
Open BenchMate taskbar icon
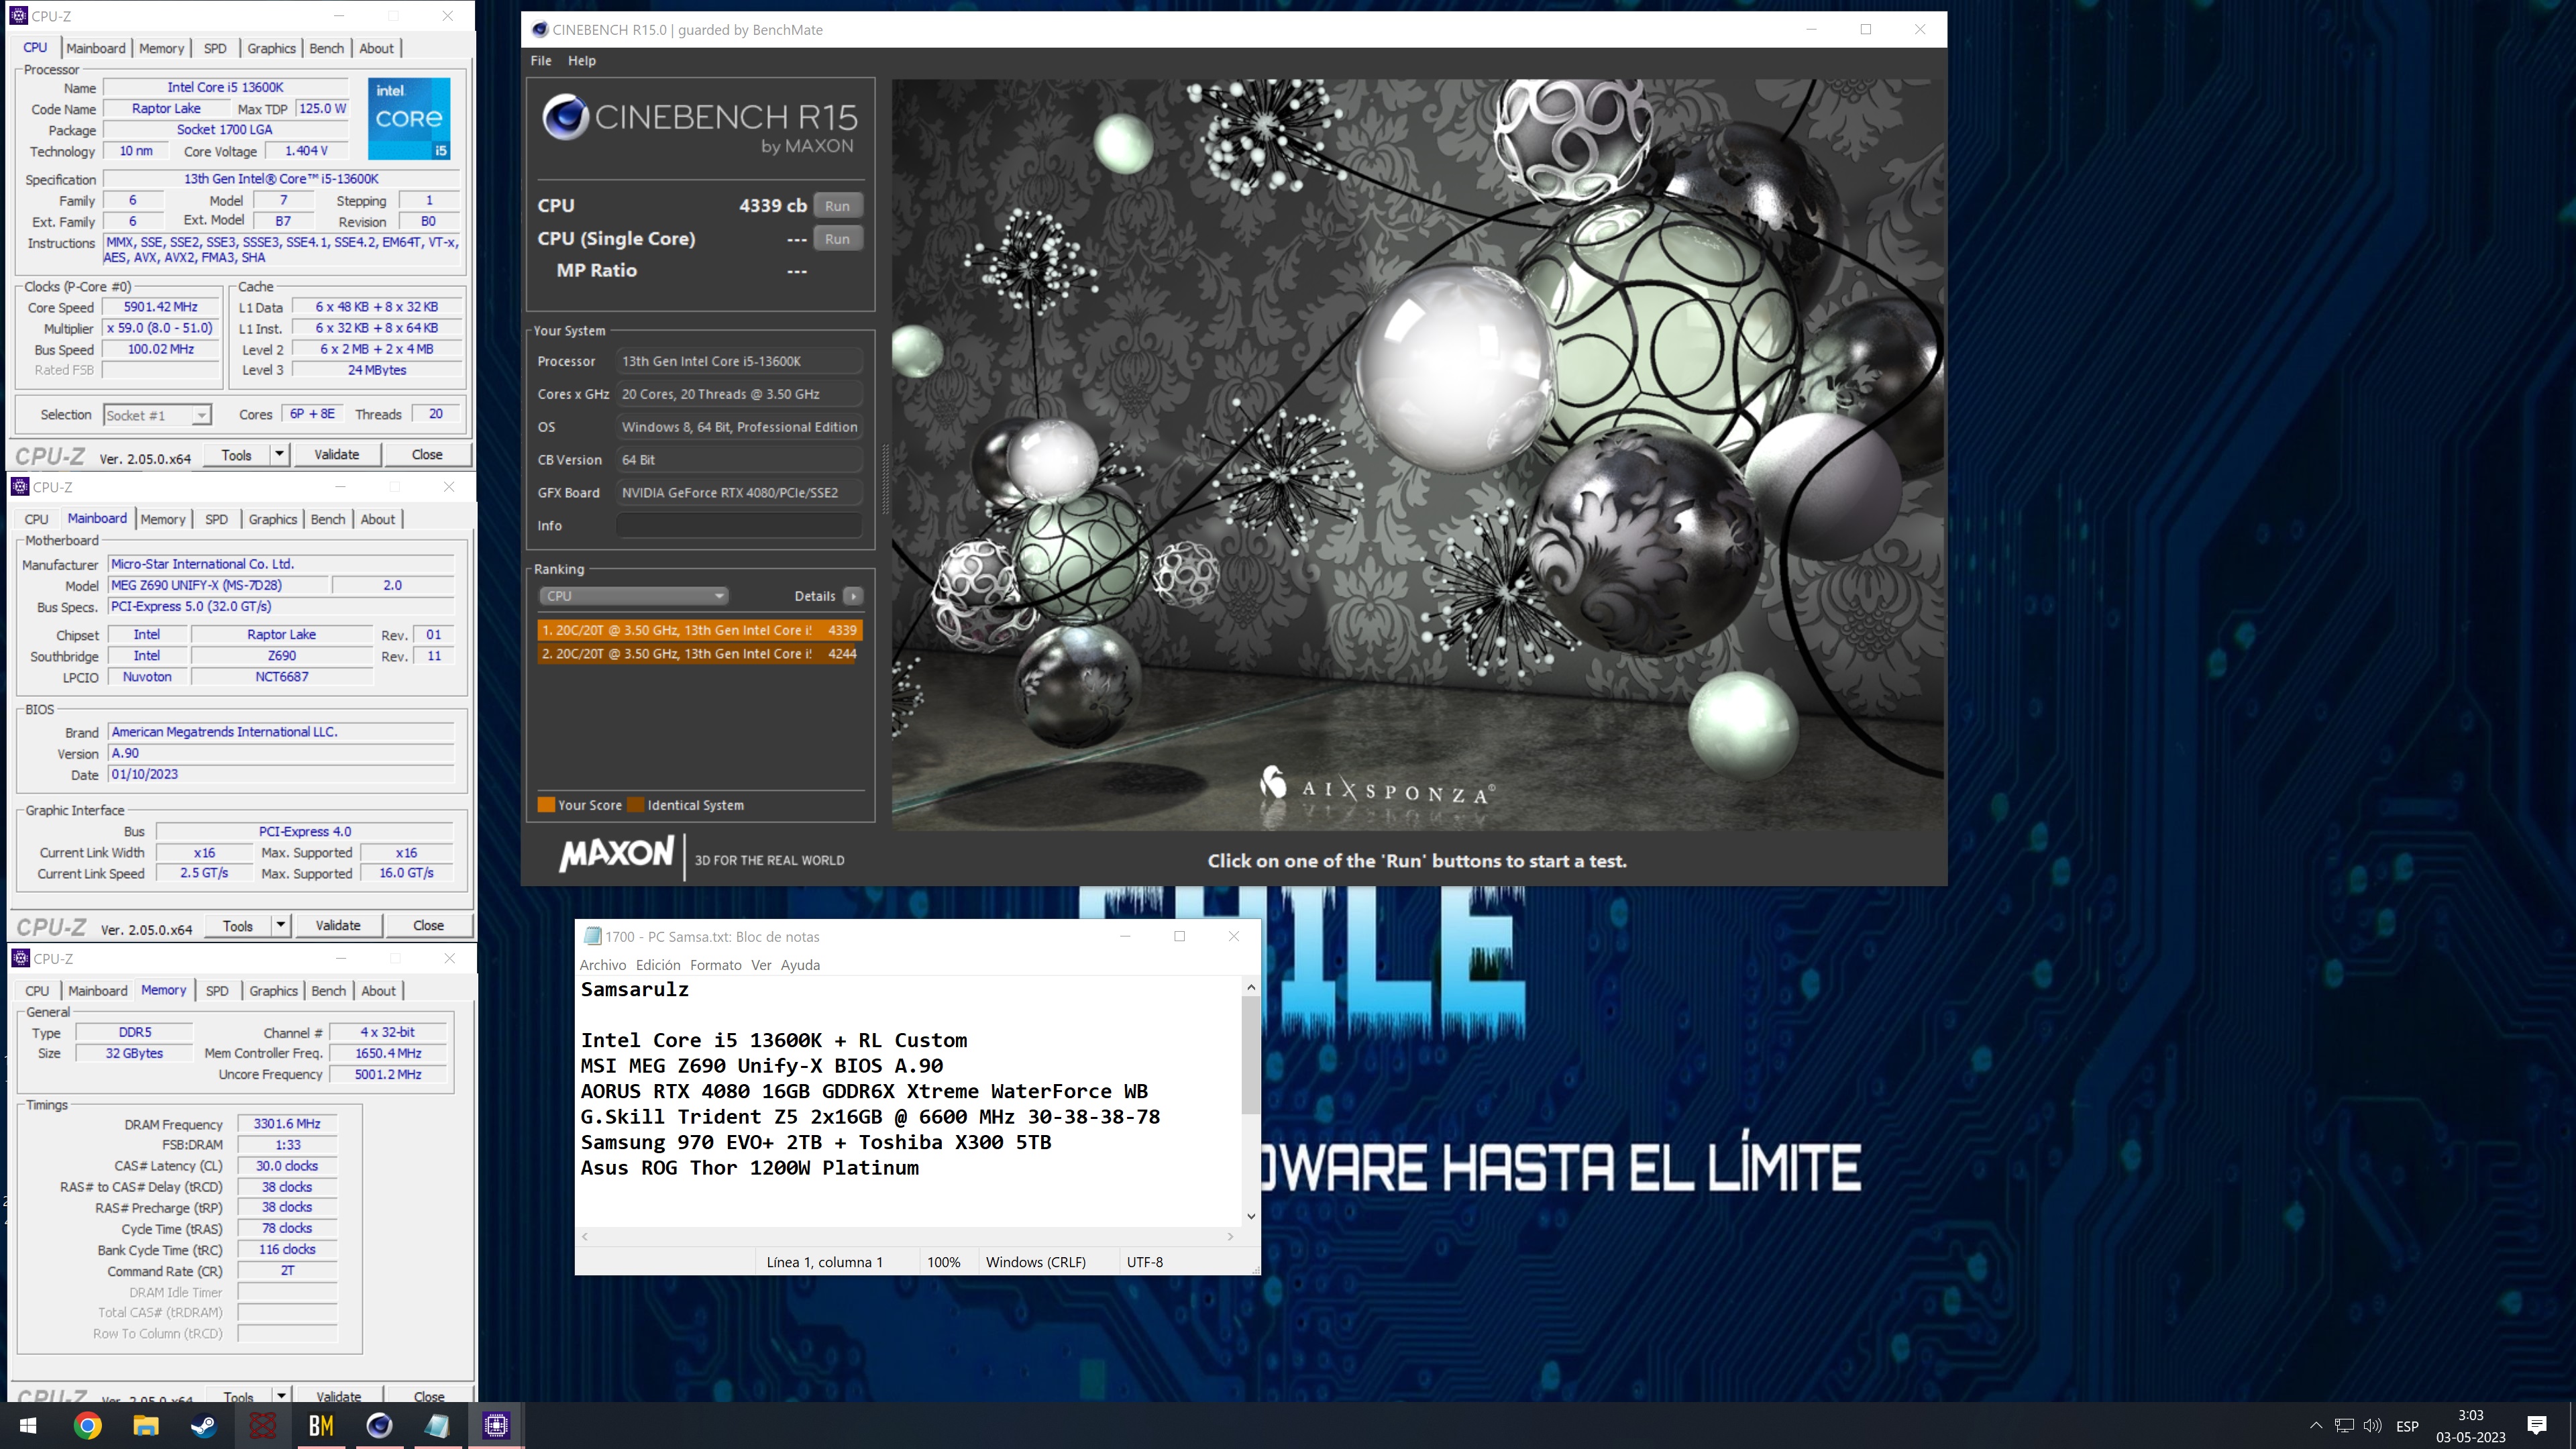(x=321, y=1425)
